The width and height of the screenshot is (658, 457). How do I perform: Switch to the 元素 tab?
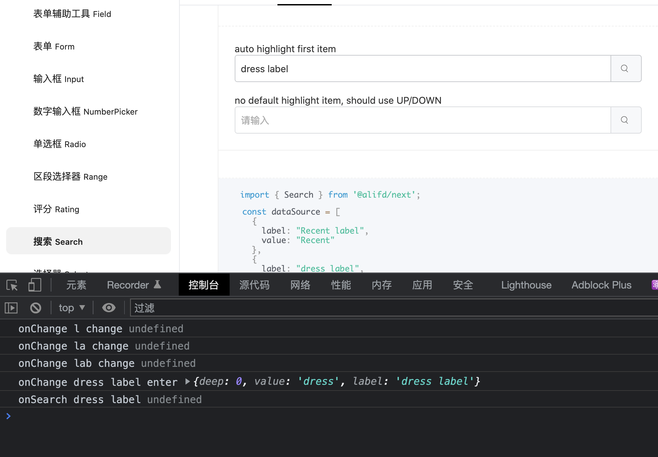76,285
